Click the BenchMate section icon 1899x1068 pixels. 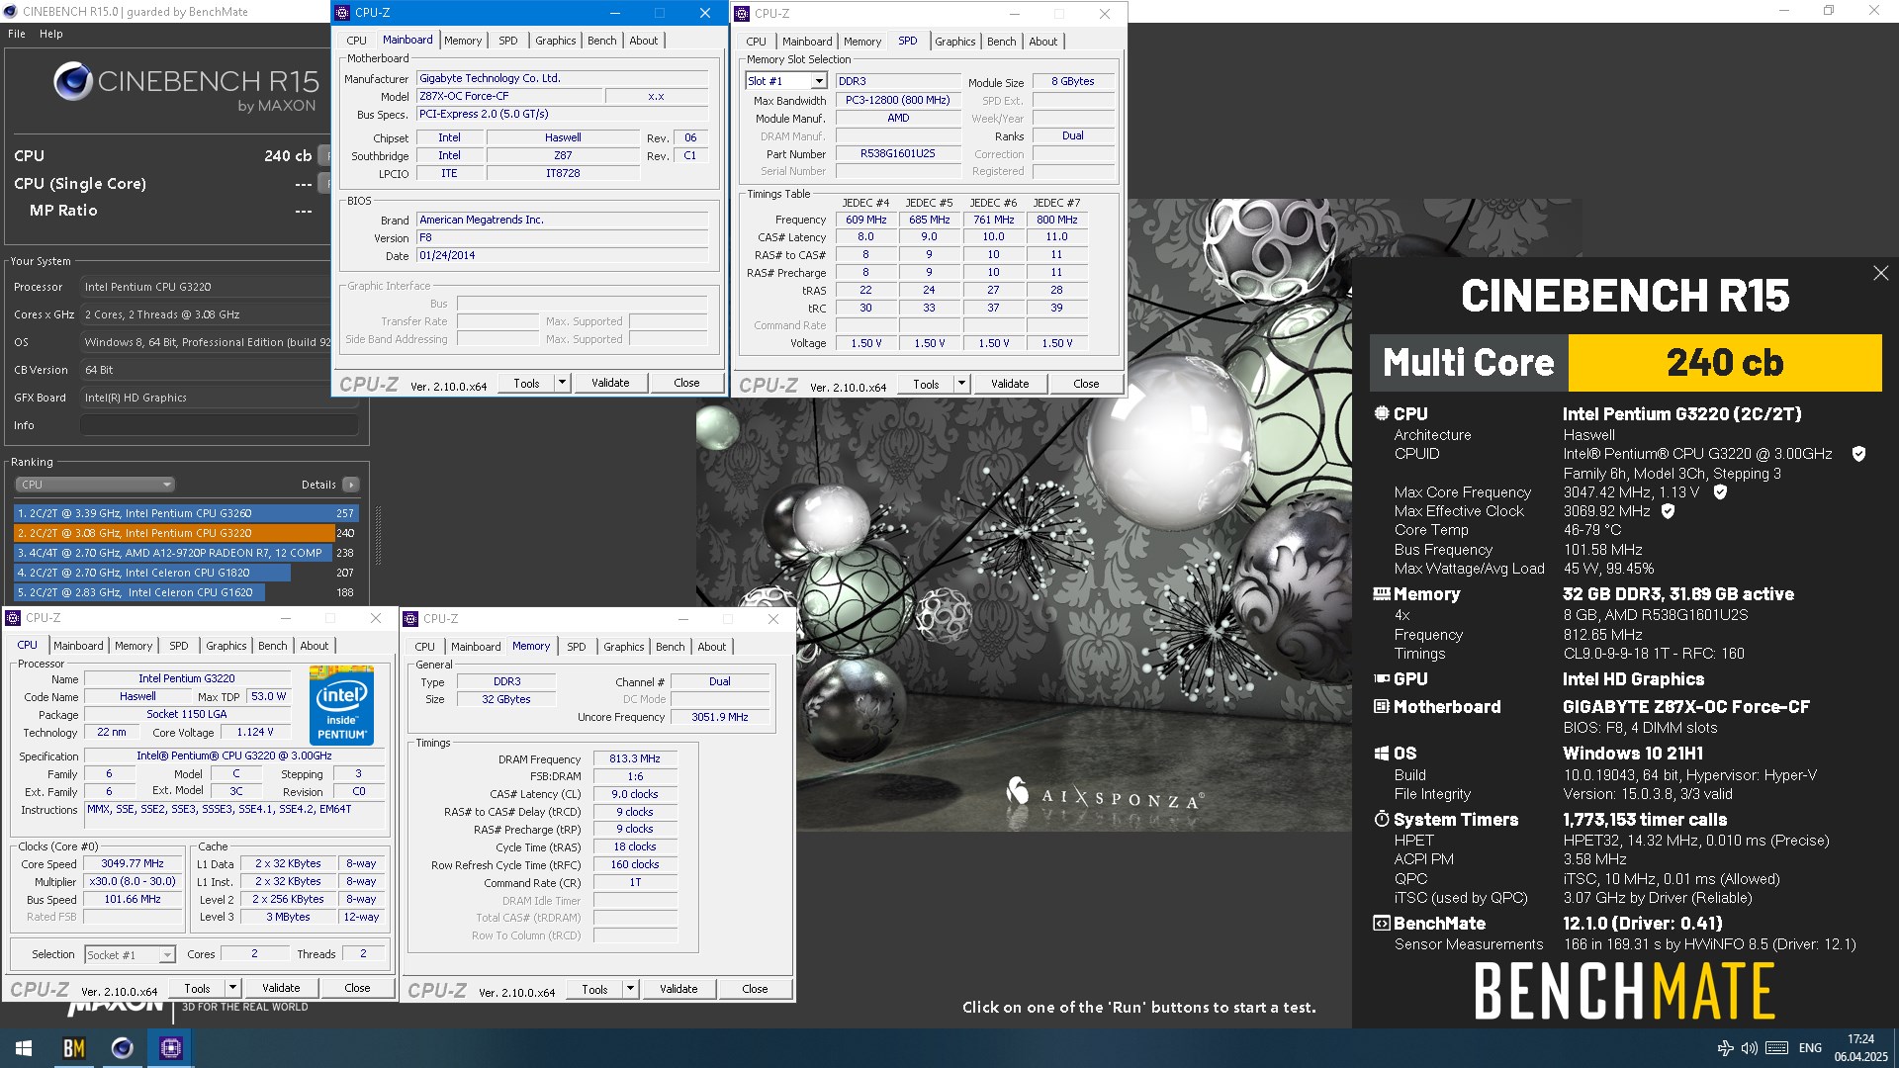[1382, 923]
